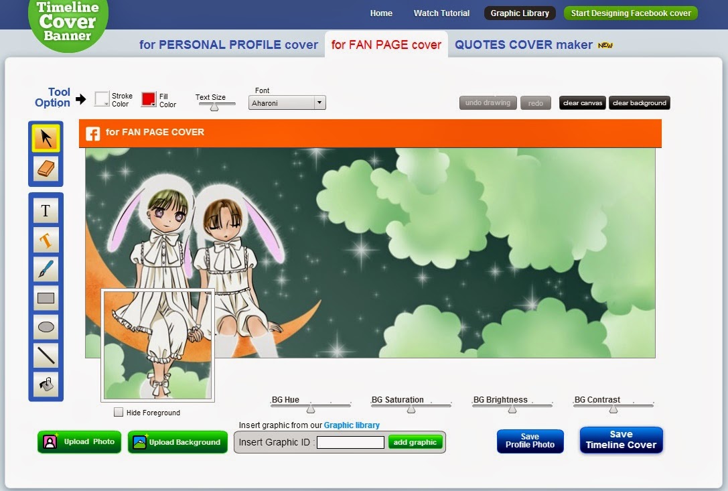The image size is (728, 491).
Task: Select the ellipse shape tool
Action: [46, 327]
